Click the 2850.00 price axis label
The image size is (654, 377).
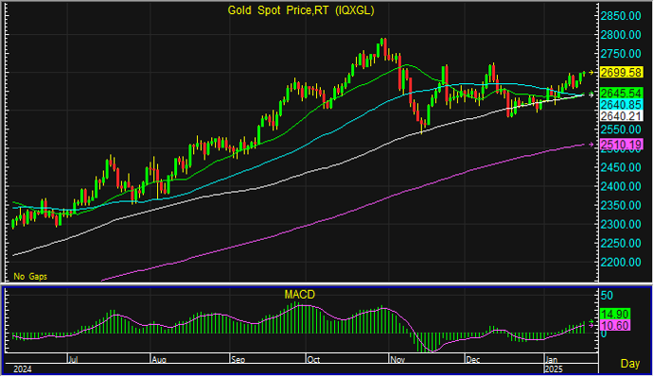(x=621, y=16)
